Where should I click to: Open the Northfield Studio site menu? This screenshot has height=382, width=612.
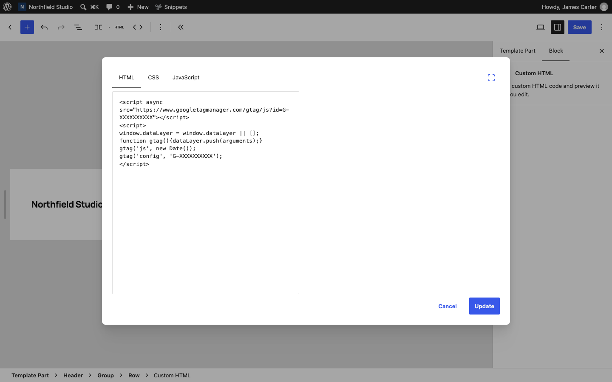(45, 7)
